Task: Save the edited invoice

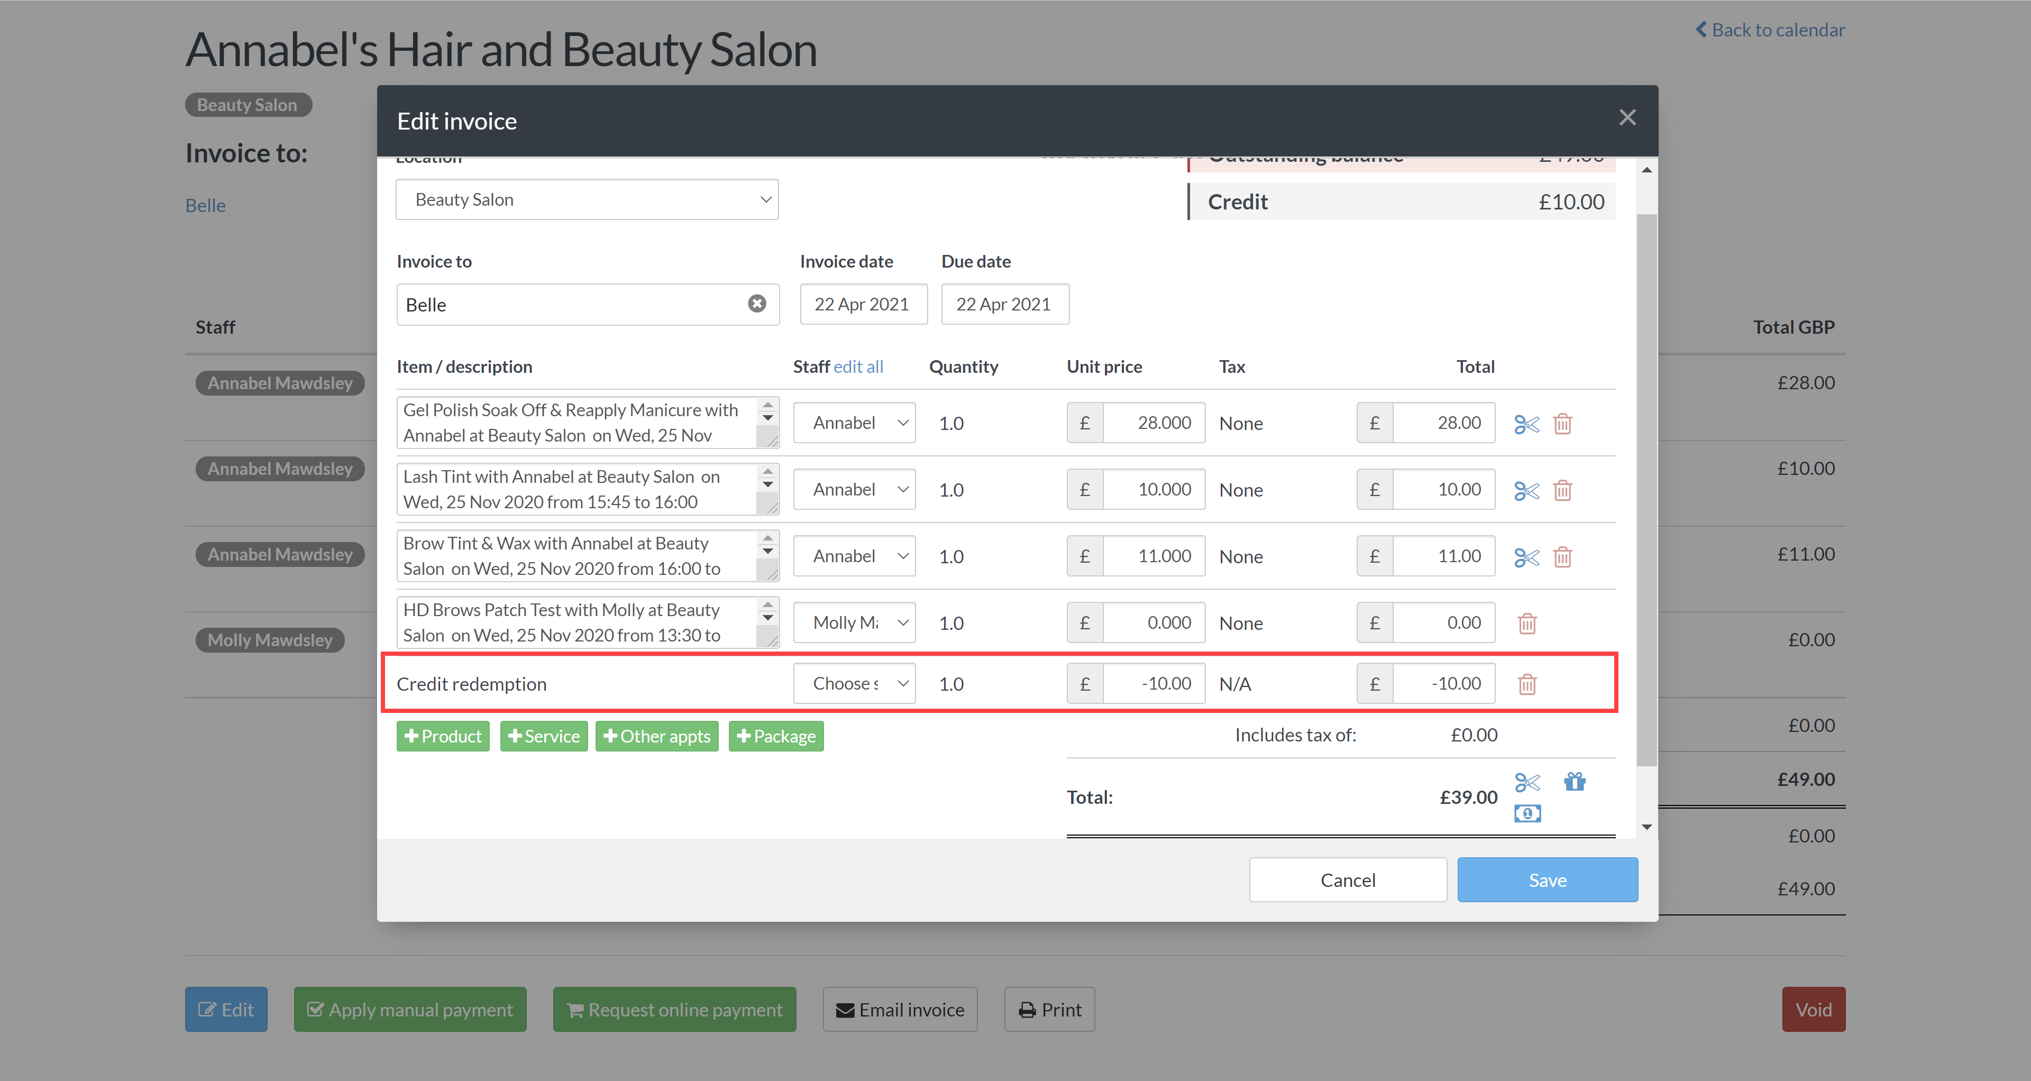Action: click(x=1546, y=880)
